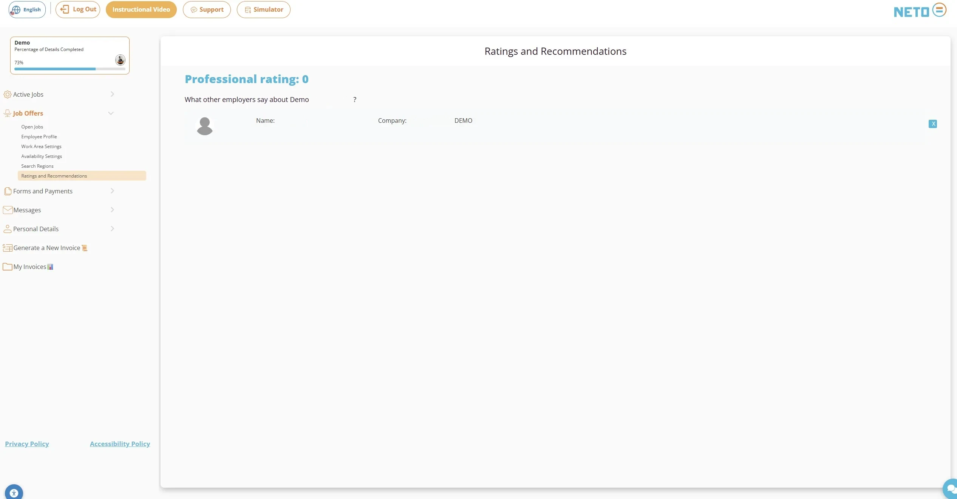Image resolution: width=957 pixels, height=499 pixels.
Task: Click the Name: label in recommendation
Action: (x=265, y=121)
